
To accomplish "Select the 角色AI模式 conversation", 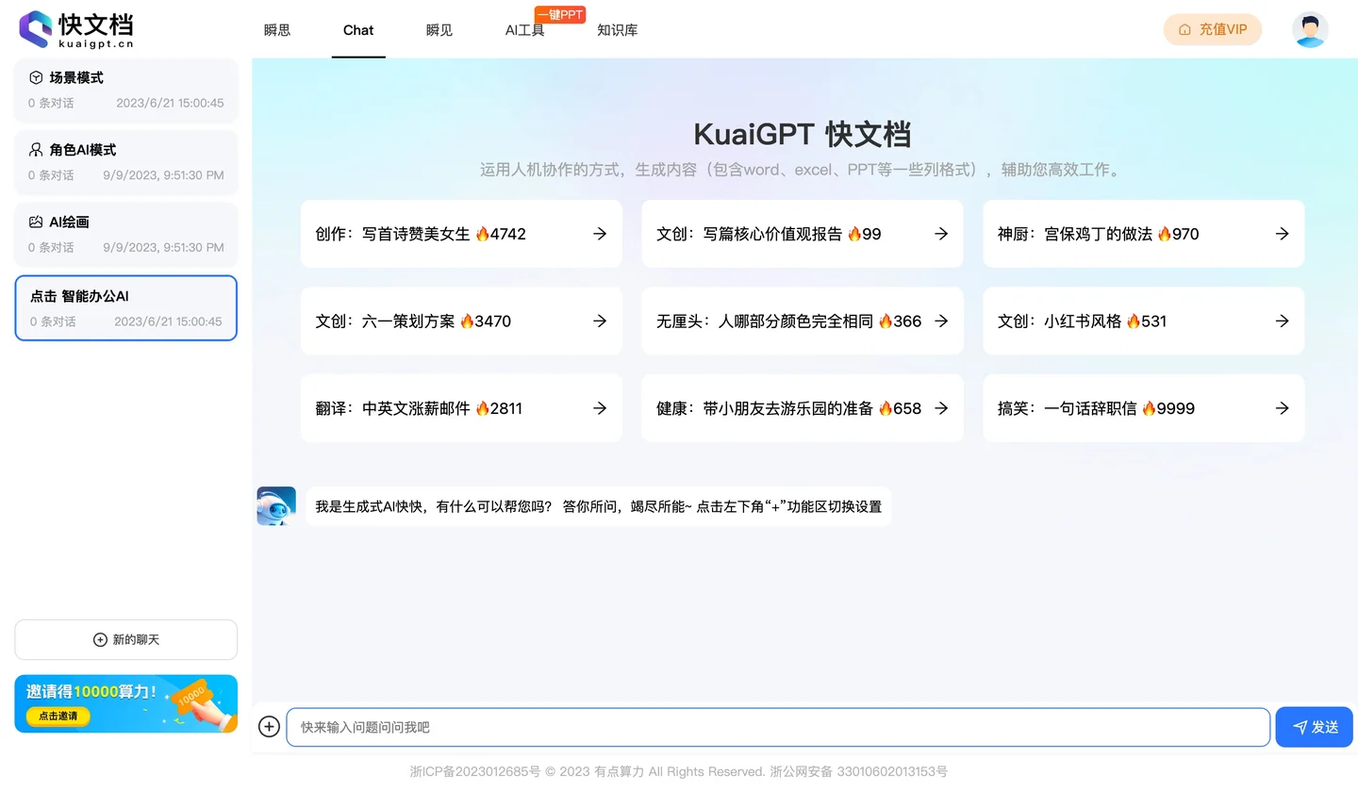I will click(126, 162).
